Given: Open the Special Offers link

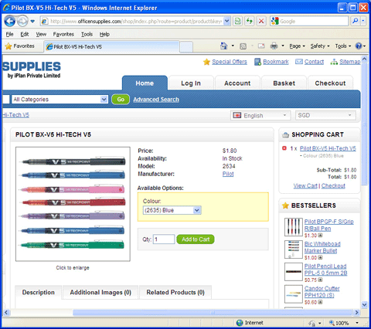Looking at the screenshot, I should click(x=230, y=62).
